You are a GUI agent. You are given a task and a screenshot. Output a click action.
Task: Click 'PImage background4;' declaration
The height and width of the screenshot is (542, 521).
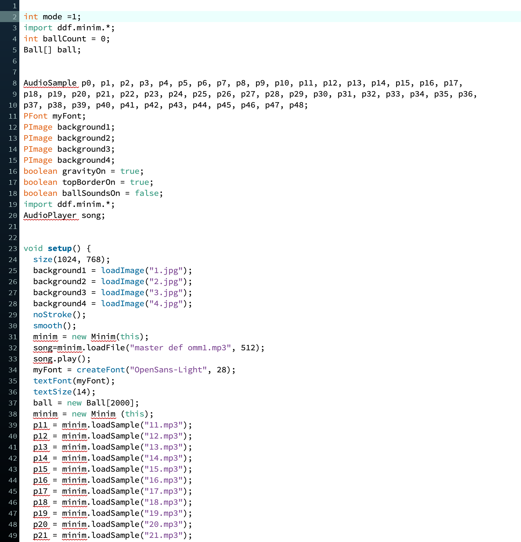tap(69, 160)
